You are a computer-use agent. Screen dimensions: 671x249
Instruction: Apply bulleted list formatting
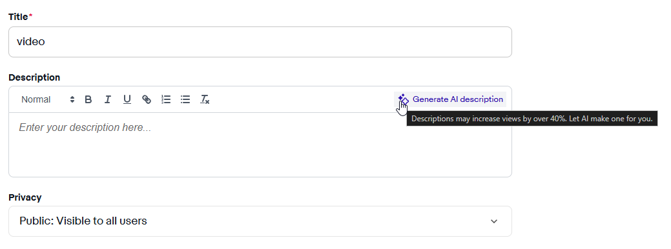185,99
